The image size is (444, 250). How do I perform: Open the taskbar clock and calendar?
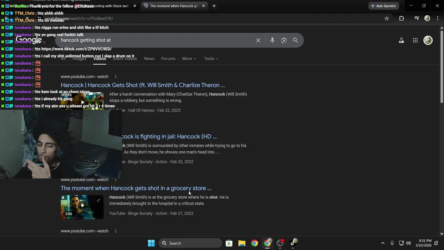tap(424, 243)
